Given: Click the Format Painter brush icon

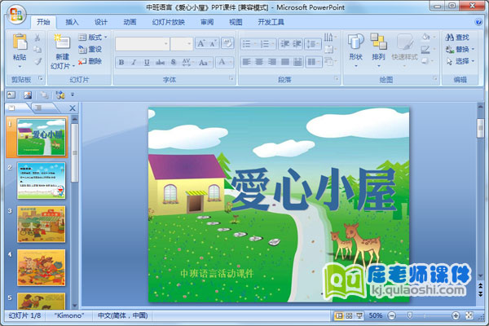Looking at the screenshot, I should 37,61.
